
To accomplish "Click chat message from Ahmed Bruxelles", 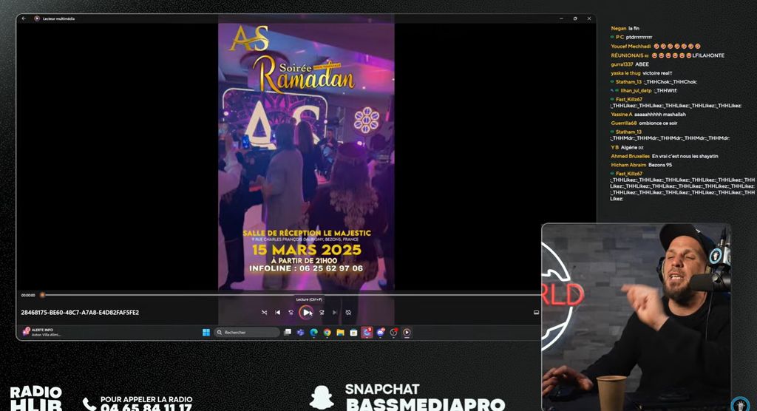I will pos(665,156).
